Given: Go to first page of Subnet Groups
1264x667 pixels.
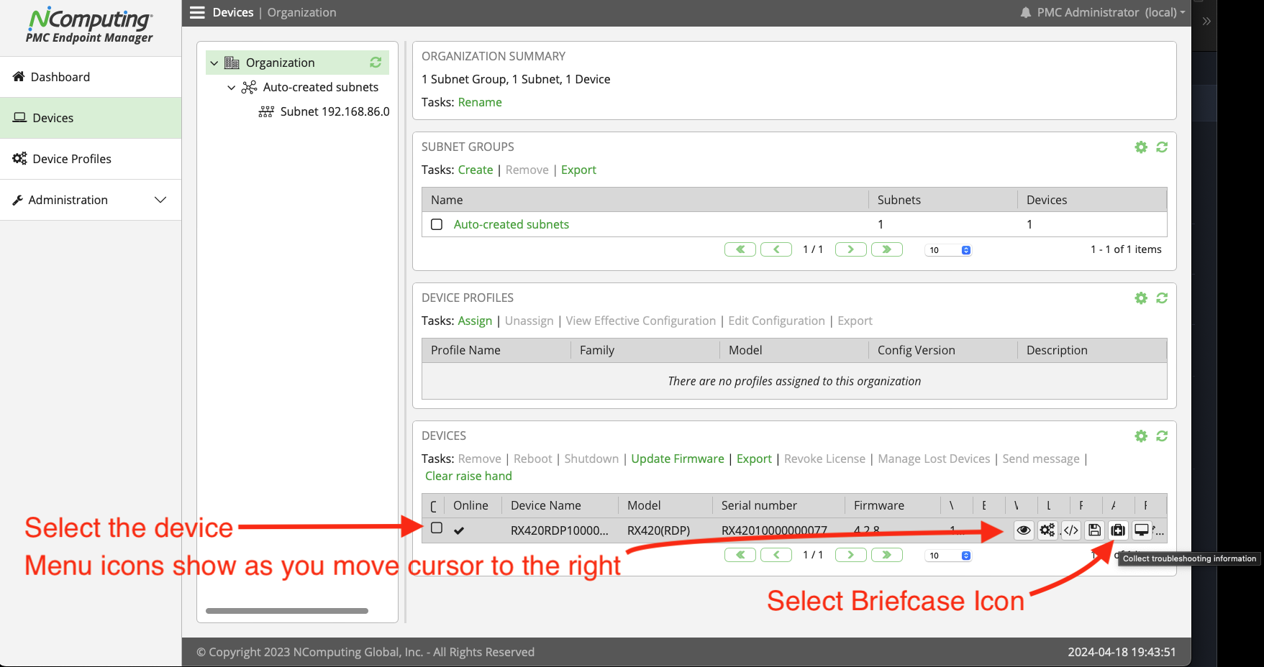Looking at the screenshot, I should [x=740, y=249].
